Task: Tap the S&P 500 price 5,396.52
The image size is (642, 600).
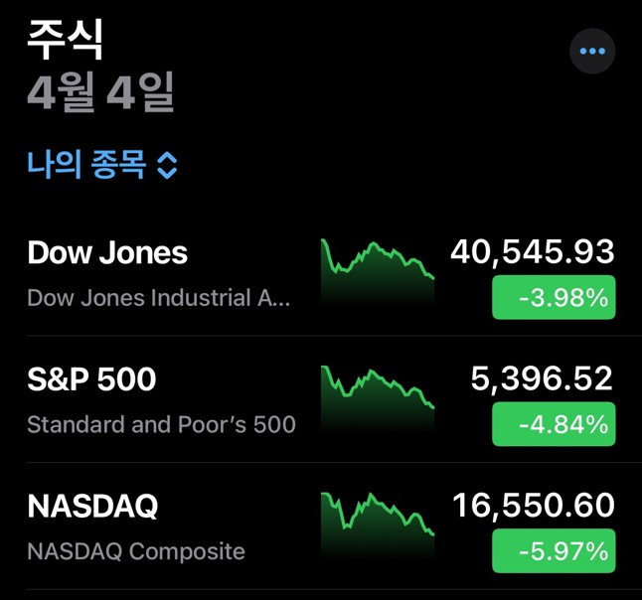Action: (x=542, y=378)
